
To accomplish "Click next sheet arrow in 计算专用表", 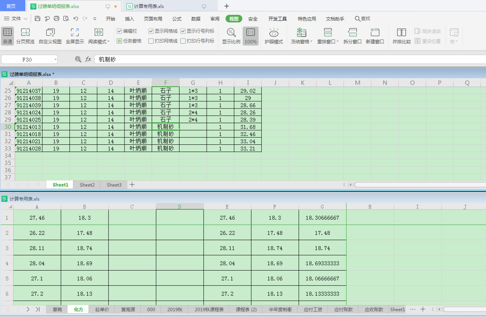I will pyautogui.click(x=28, y=309).
